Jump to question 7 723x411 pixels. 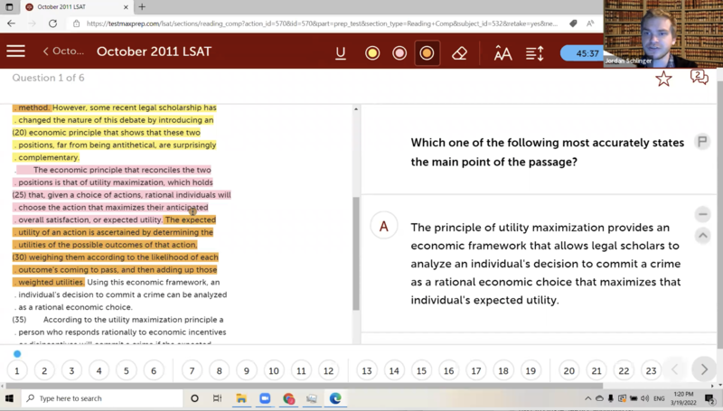192,370
